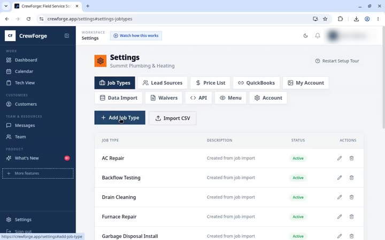
Task: Edit the Backflow Testing job type
Action: click(x=340, y=178)
